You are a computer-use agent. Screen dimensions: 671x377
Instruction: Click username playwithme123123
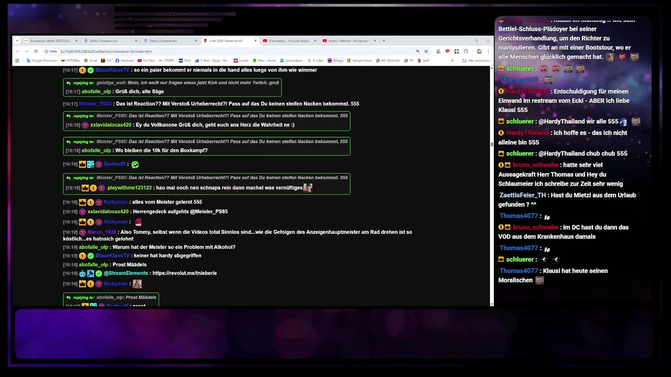(129, 188)
